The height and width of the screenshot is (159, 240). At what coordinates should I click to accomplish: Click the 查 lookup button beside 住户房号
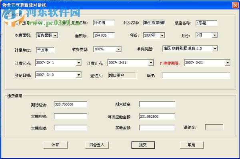(64, 23)
